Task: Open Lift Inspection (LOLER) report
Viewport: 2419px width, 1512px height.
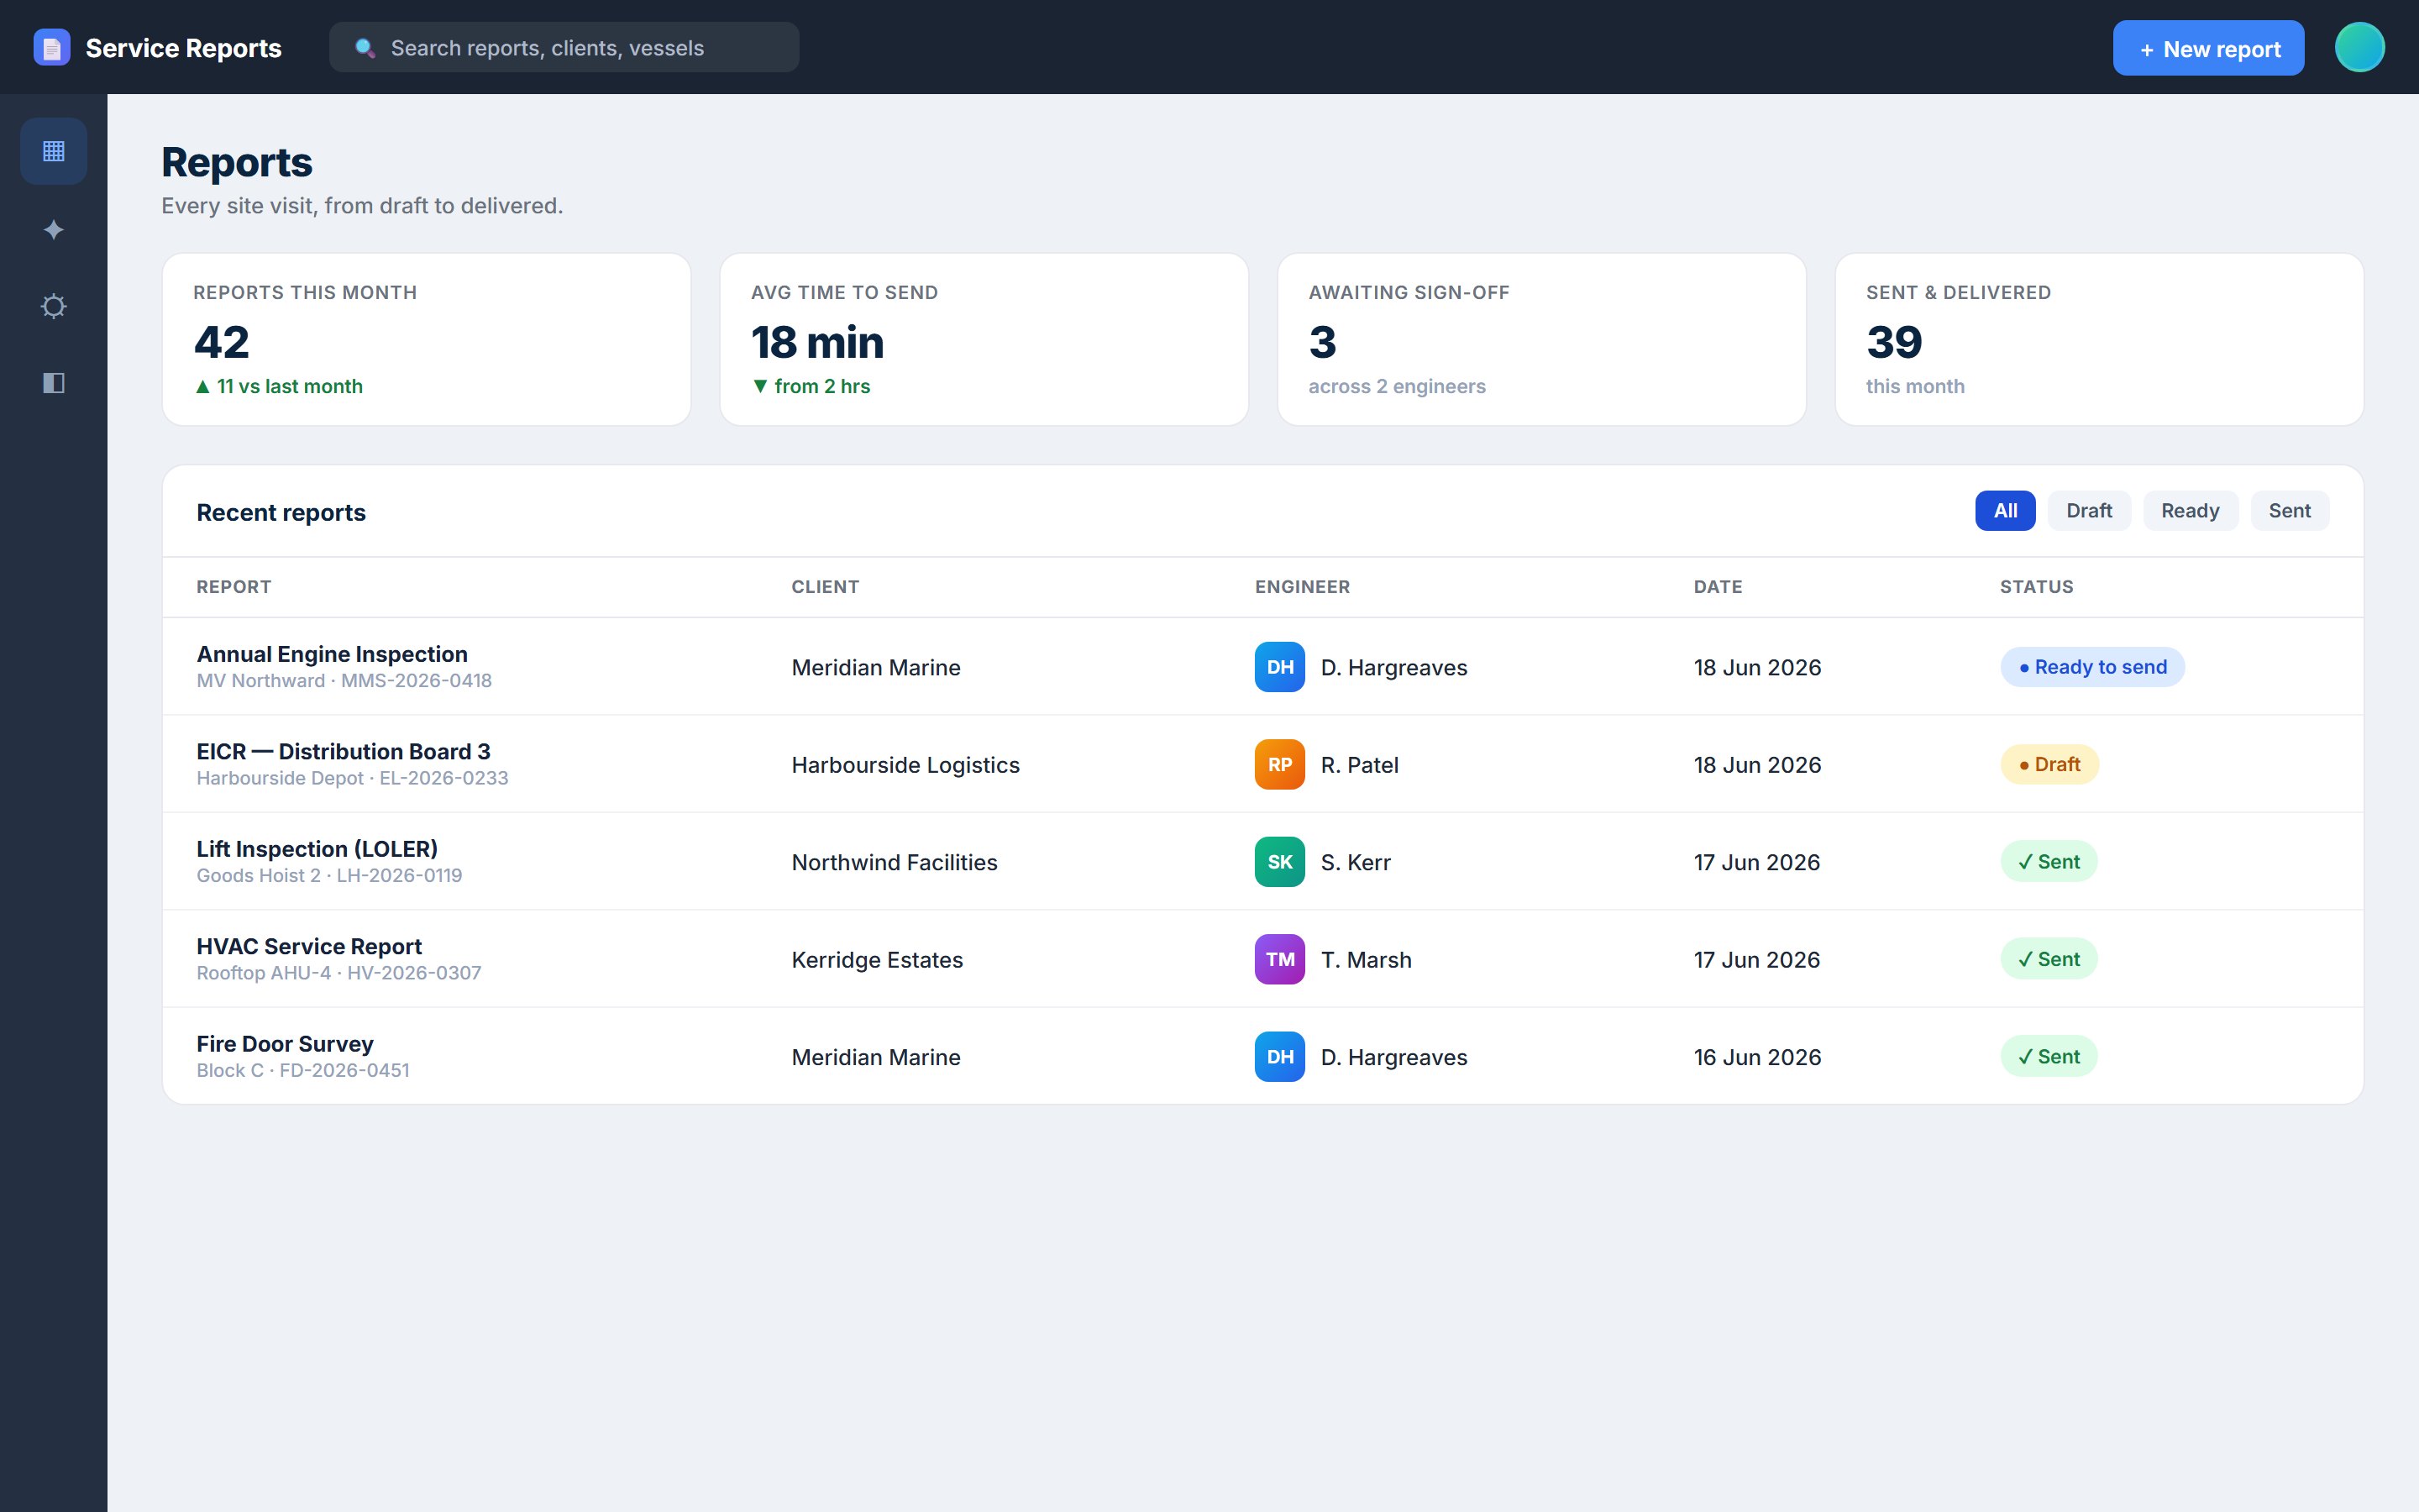Action: click(x=317, y=849)
